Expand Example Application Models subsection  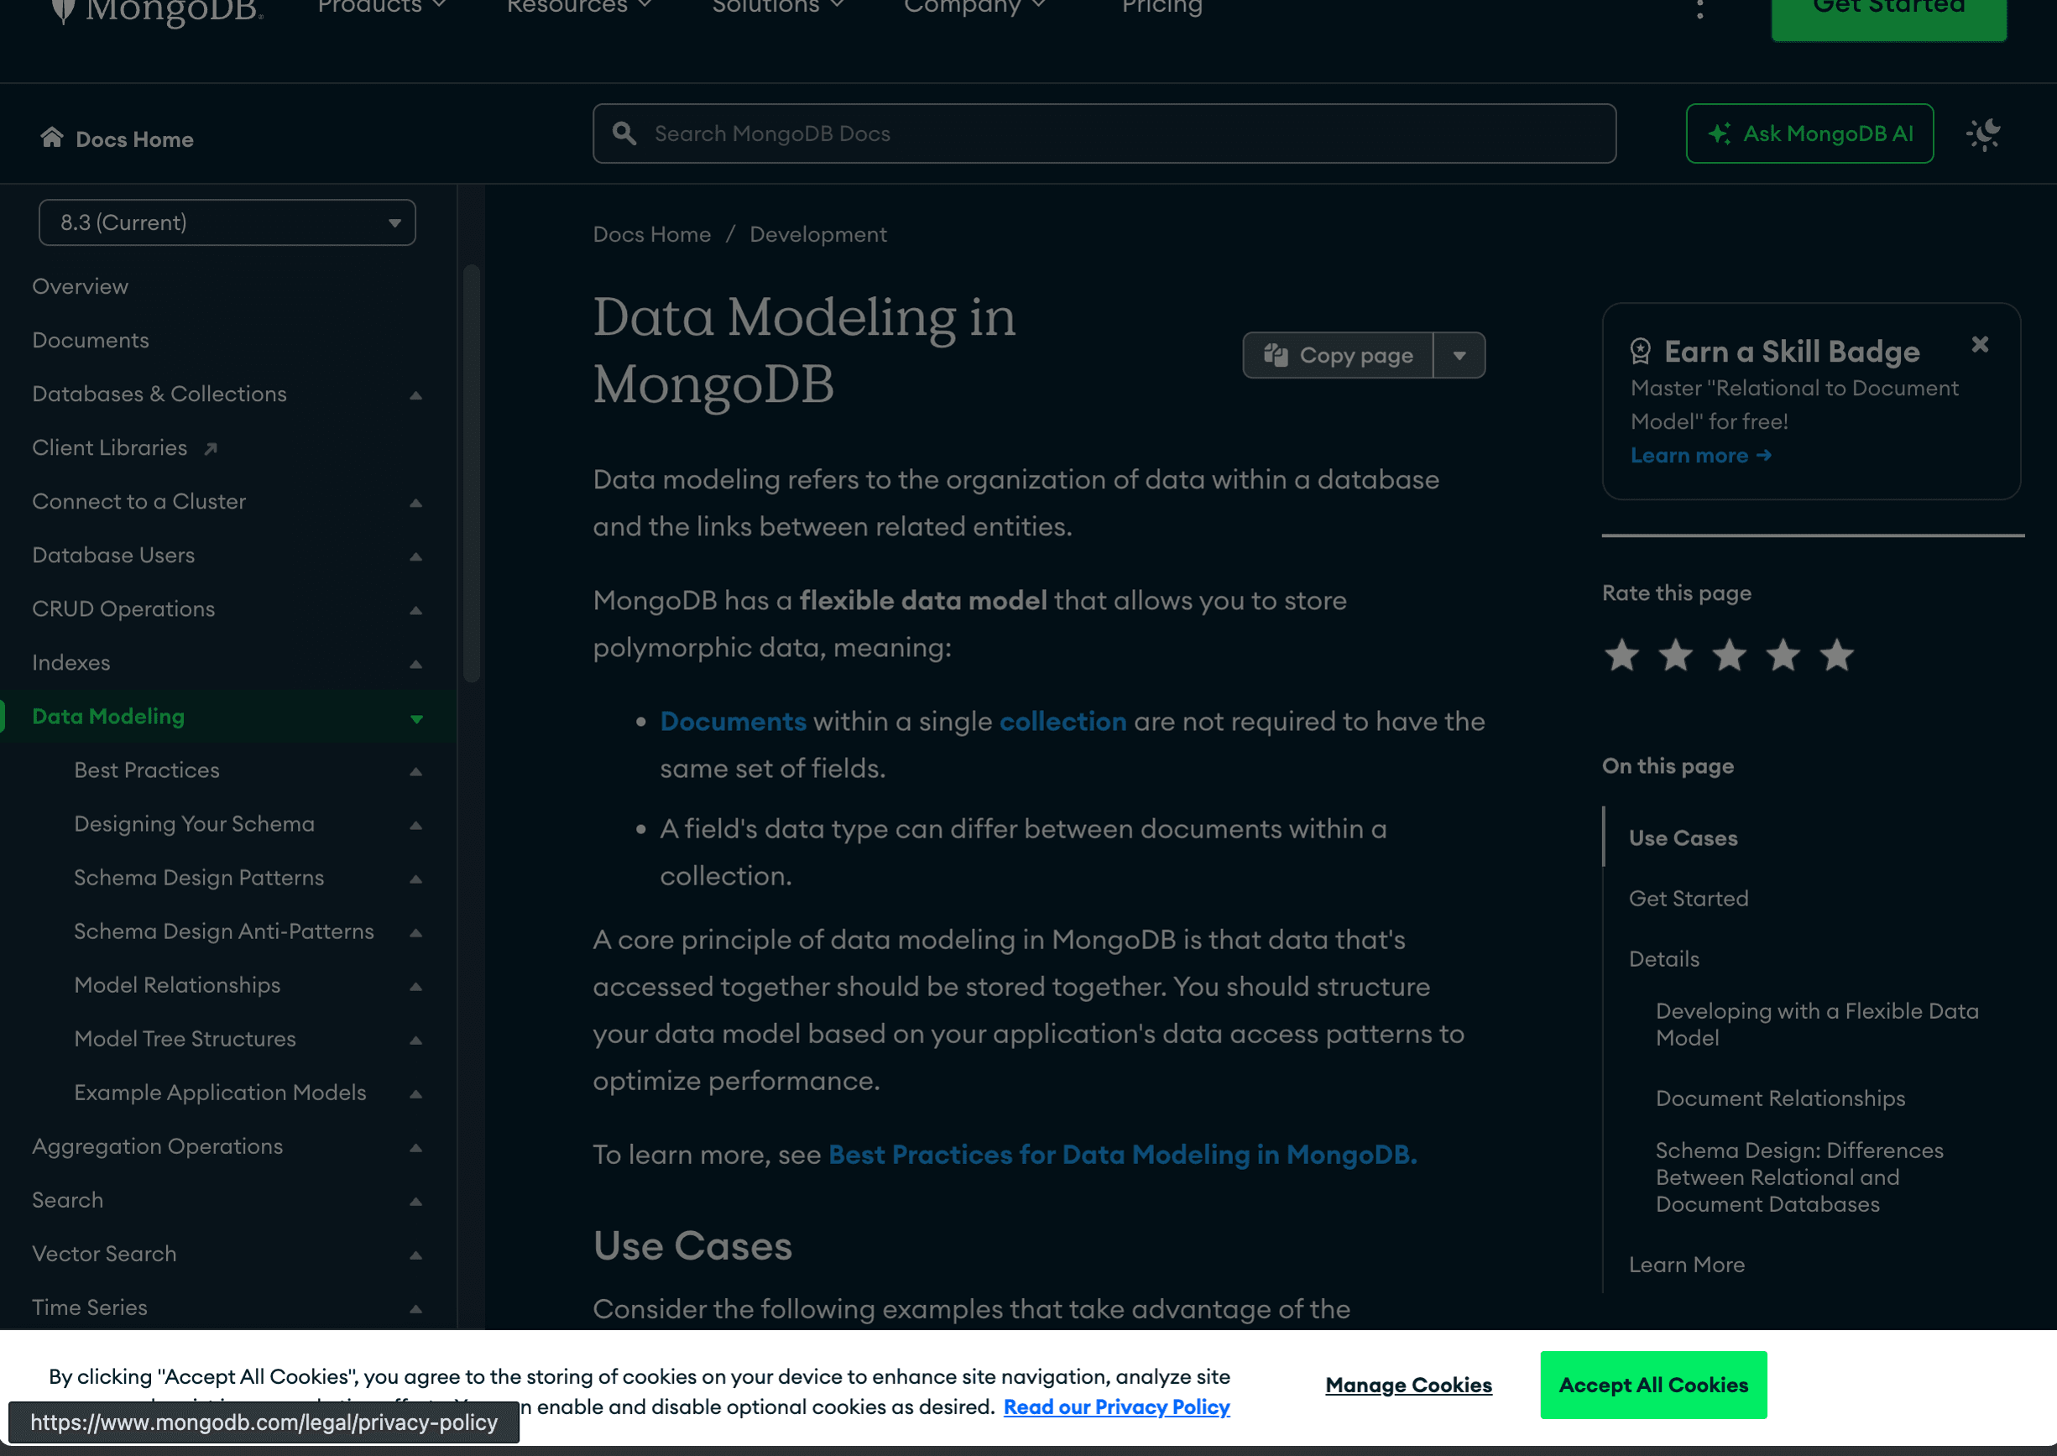[x=416, y=1094]
